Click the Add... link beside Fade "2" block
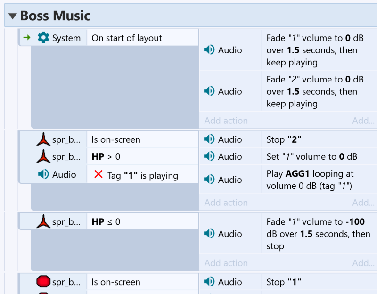The height and width of the screenshot is (294, 377). [x=363, y=121]
